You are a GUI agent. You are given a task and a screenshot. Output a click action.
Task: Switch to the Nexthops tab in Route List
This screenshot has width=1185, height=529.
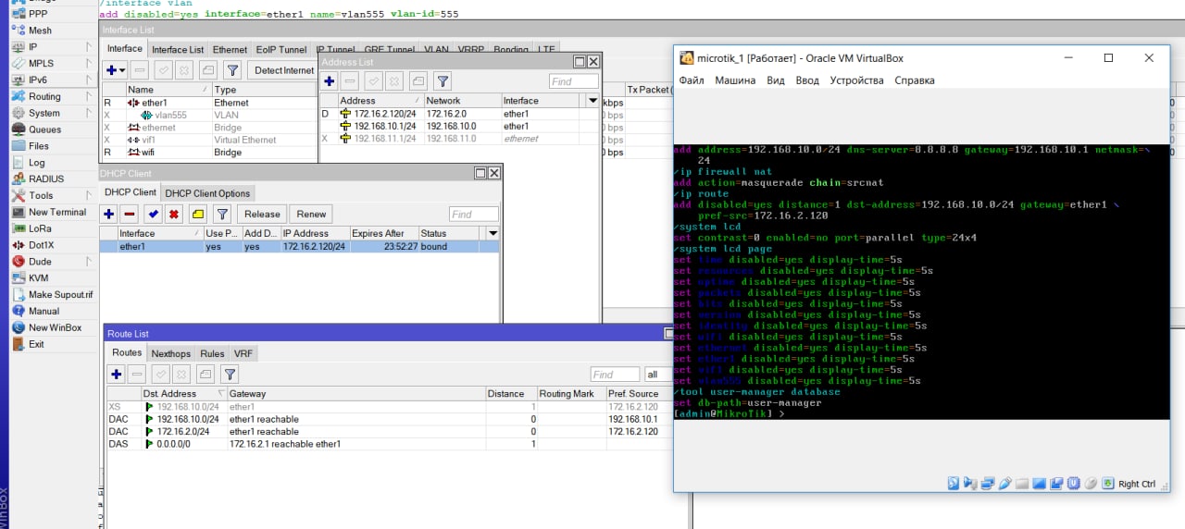point(170,353)
